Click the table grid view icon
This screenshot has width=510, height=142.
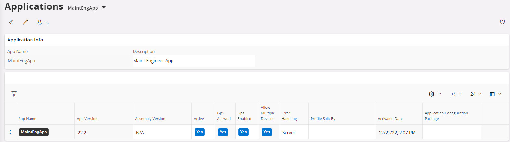492,94
